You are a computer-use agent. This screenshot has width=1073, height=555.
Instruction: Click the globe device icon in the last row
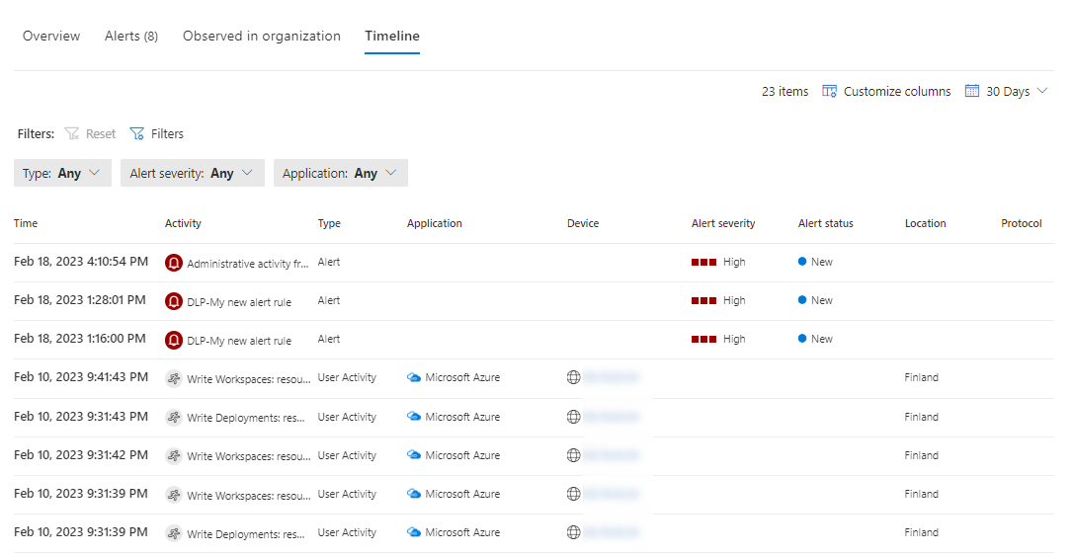(573, 532)
